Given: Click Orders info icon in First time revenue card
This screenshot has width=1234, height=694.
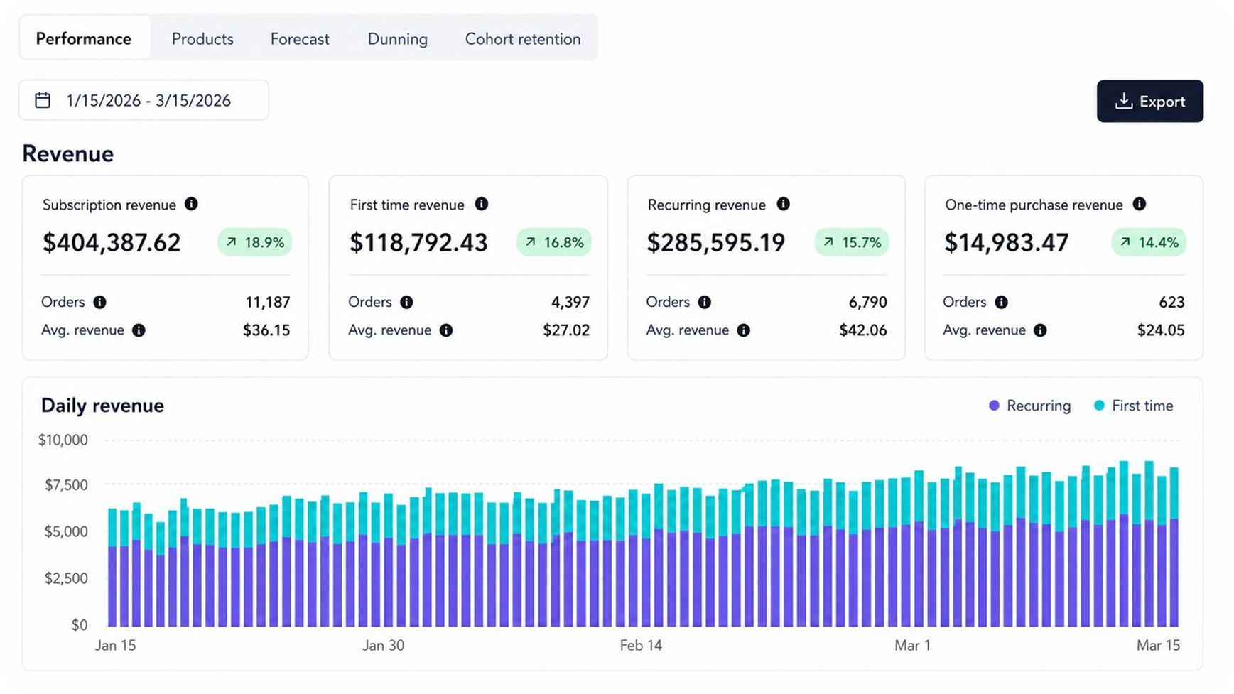Looking at the screenshot, I should click(x=406, y=302).
